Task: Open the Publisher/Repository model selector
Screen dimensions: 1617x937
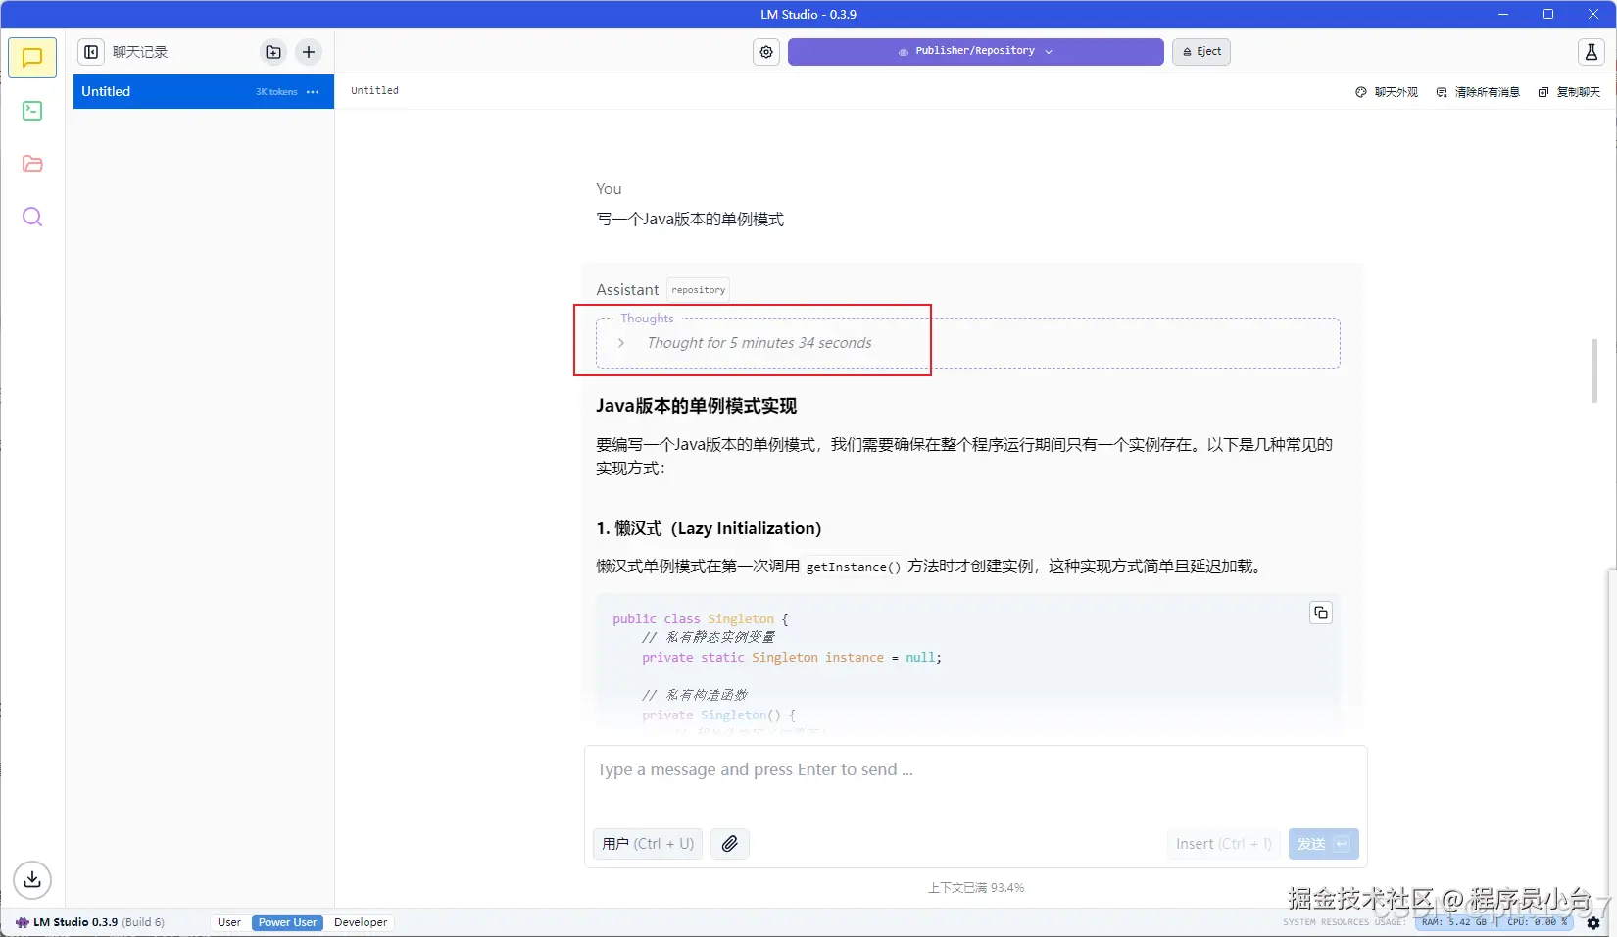Action: (x=974, y=51)
